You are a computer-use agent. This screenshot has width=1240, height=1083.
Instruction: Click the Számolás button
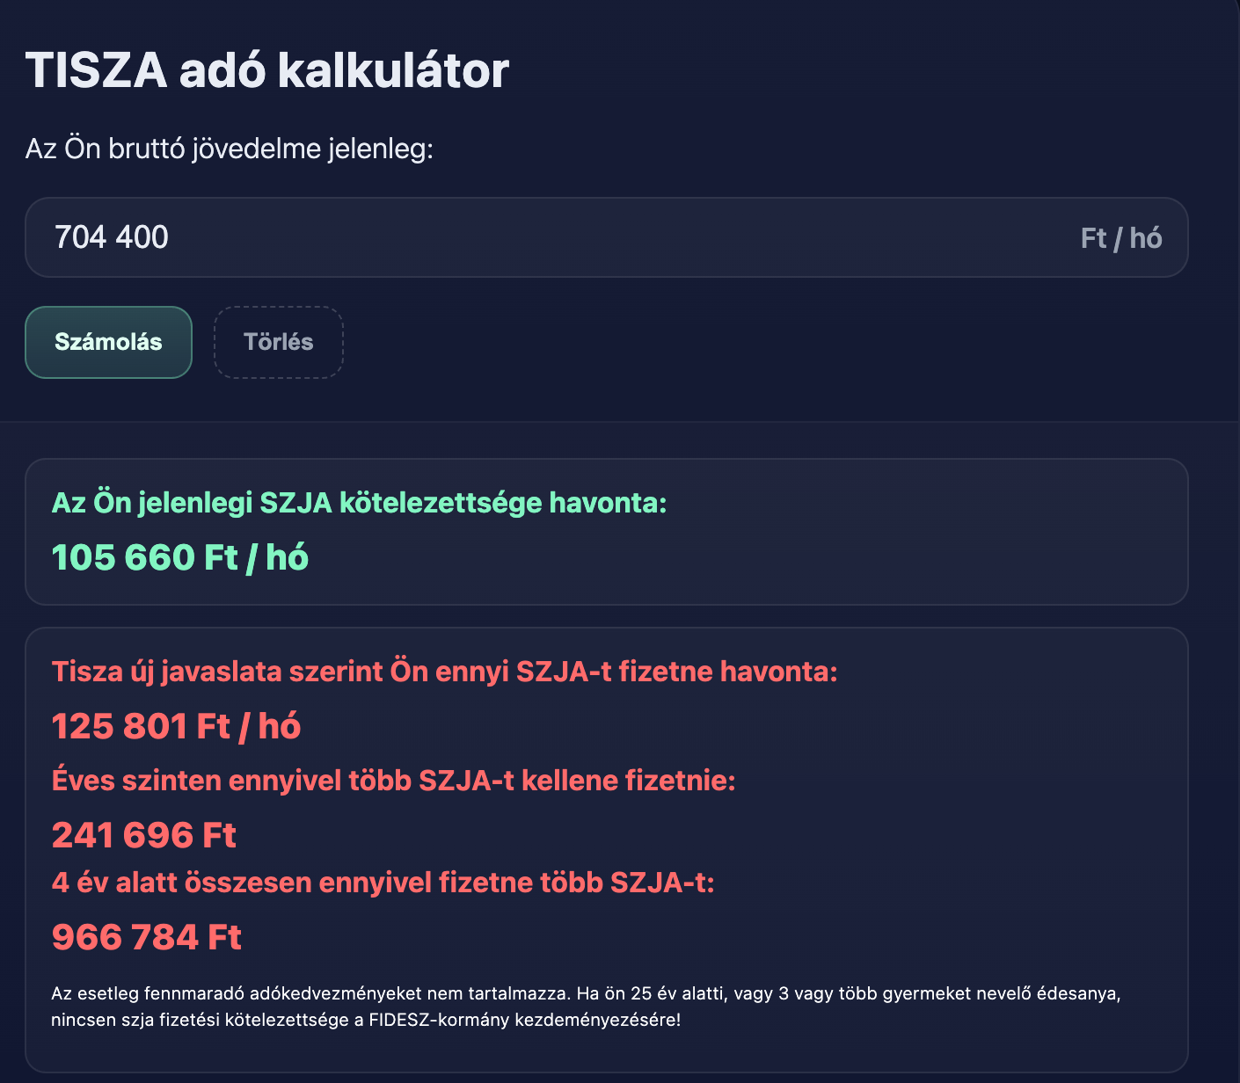point(108,342)
